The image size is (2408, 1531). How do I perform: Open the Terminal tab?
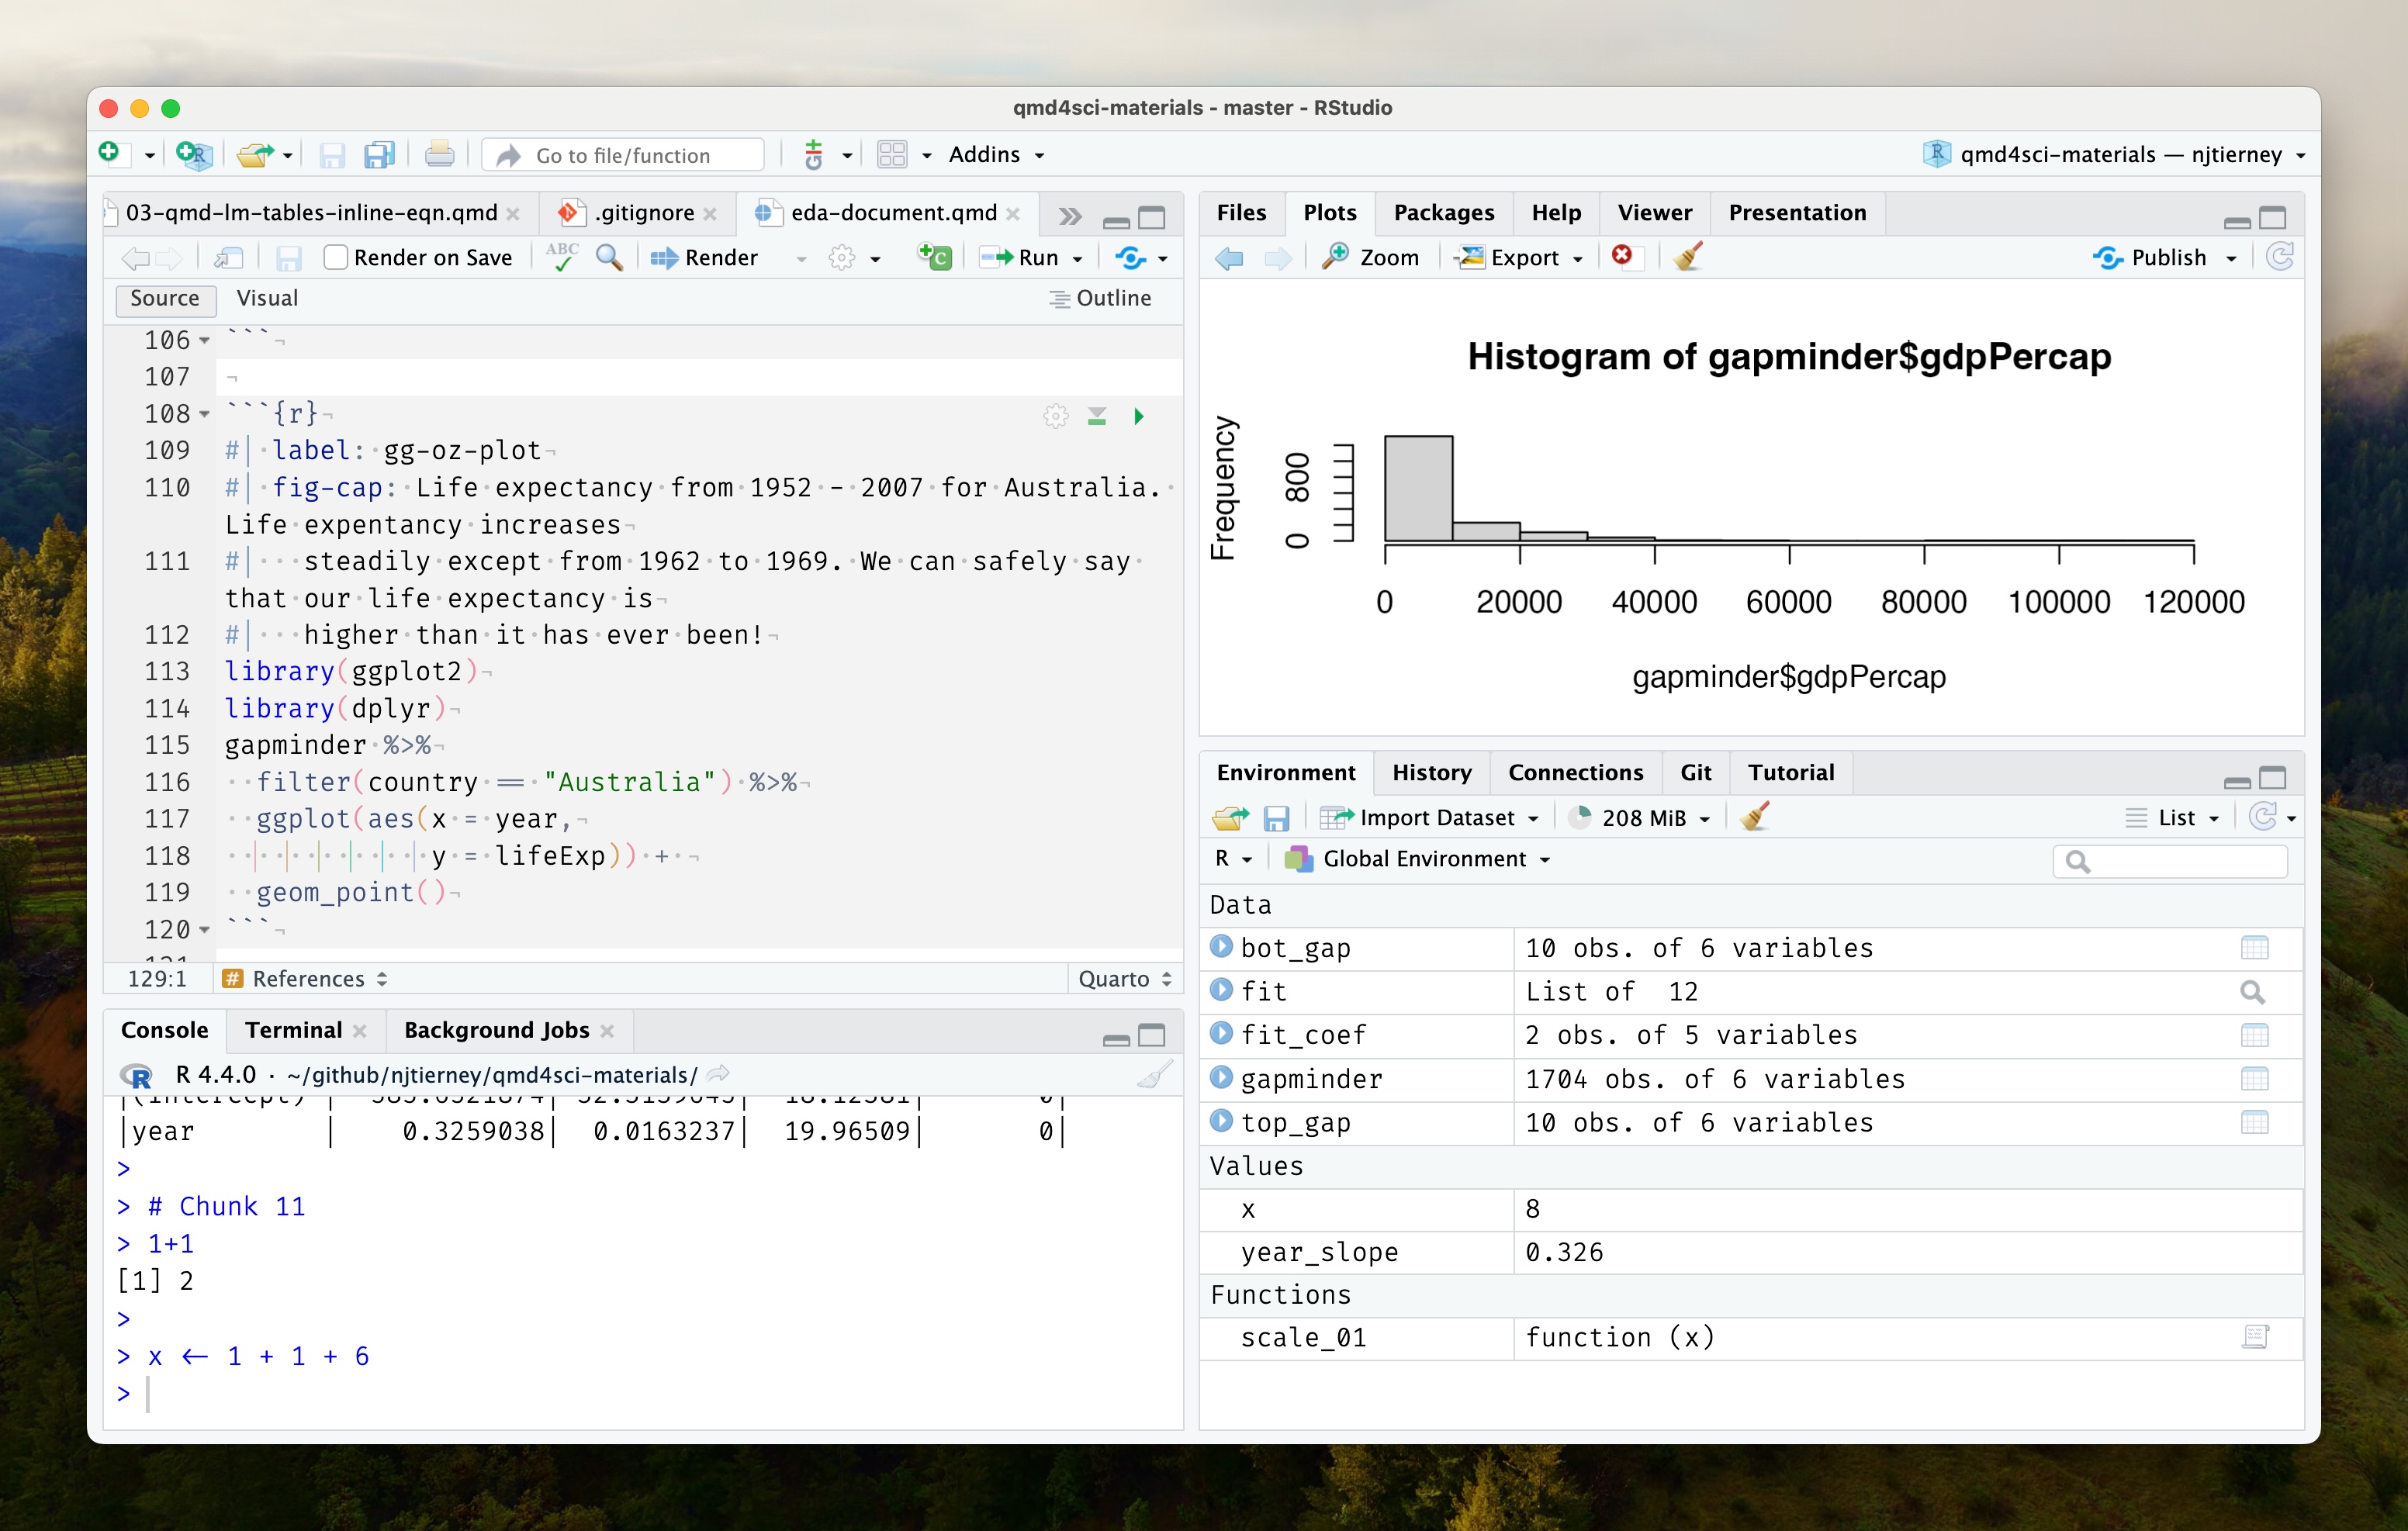pyautogui.click(x=293, y=1030)
